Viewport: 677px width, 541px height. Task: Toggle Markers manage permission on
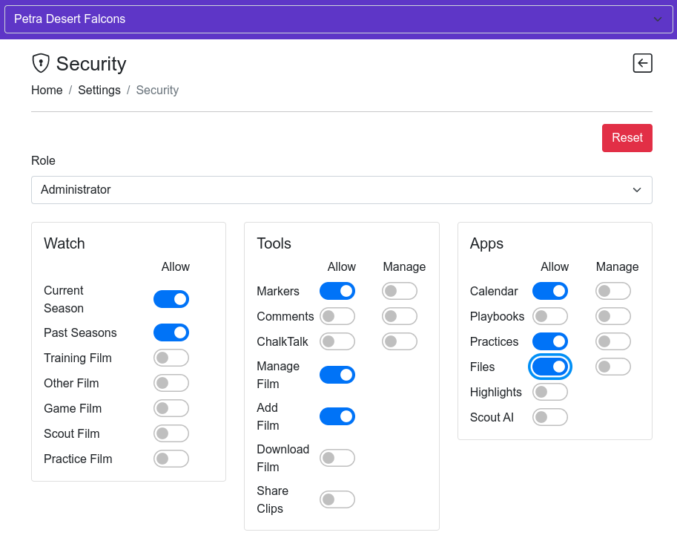click(x=400, y=291)
